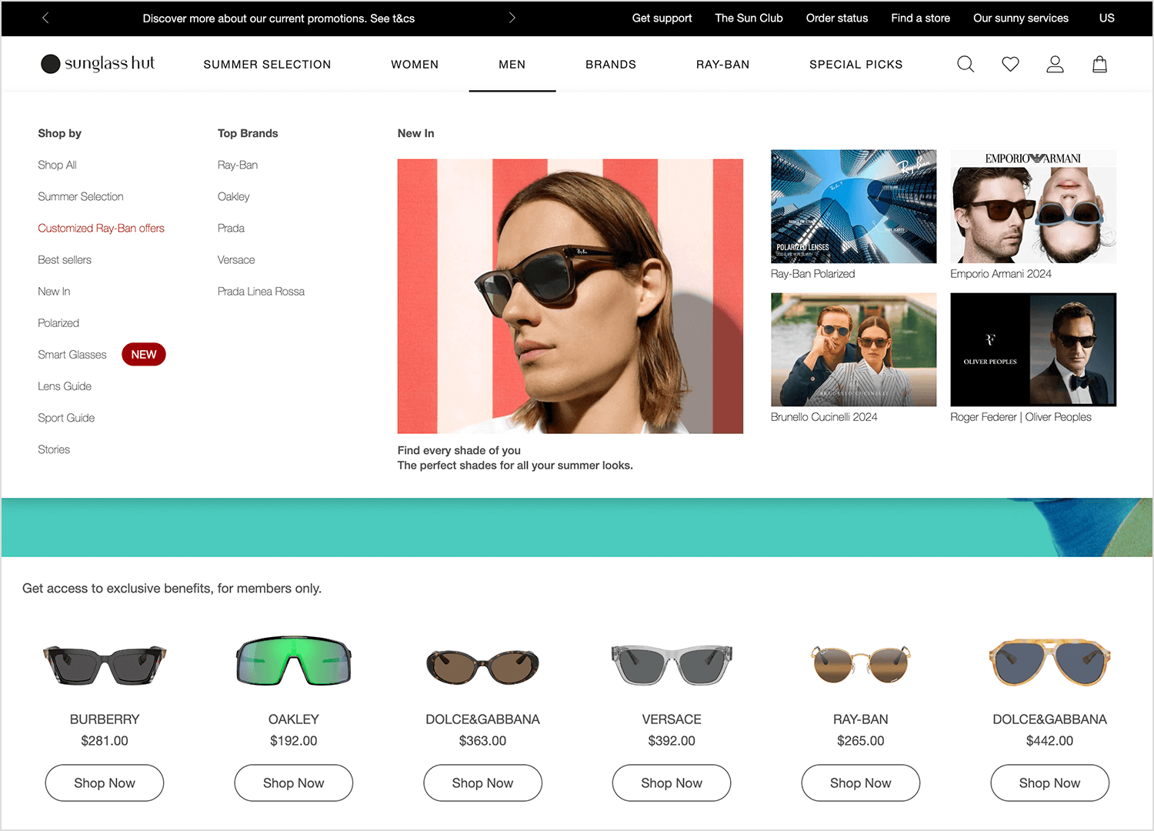
Task: Select Oakley under Top Brands
Action: click(234, 196)
